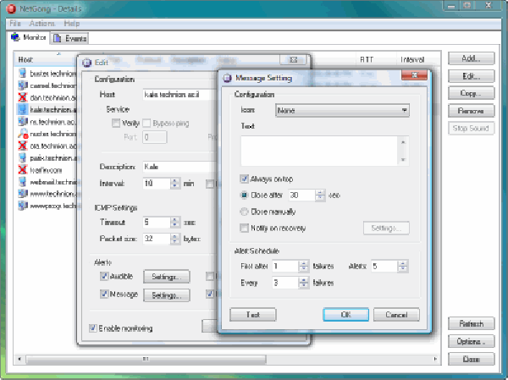The image size is (508, 380).
Task: Click the Refresh button
Action: pyautogui.click(x=471, y=323)
